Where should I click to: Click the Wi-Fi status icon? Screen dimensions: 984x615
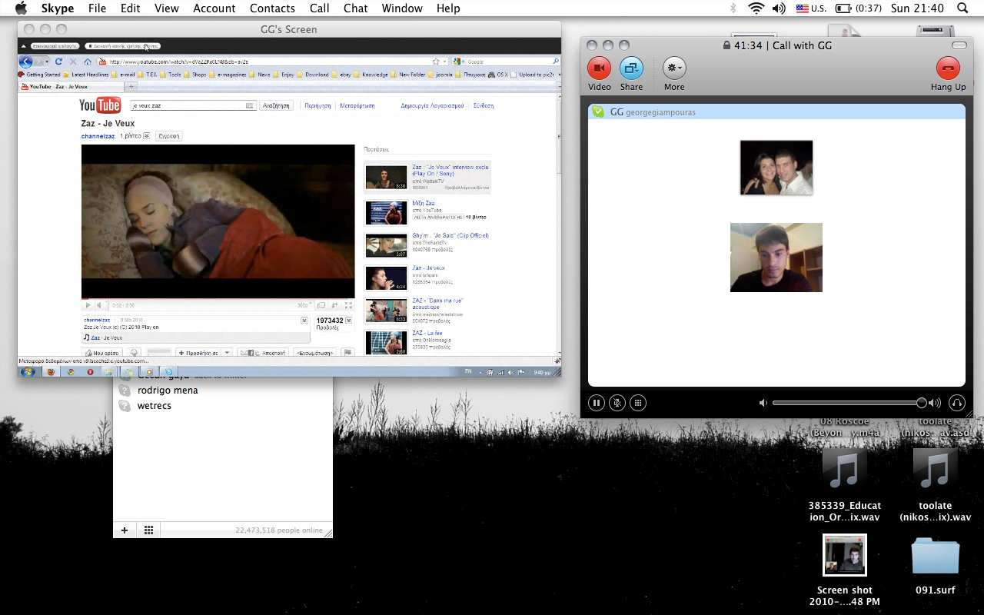coord(756,8)
